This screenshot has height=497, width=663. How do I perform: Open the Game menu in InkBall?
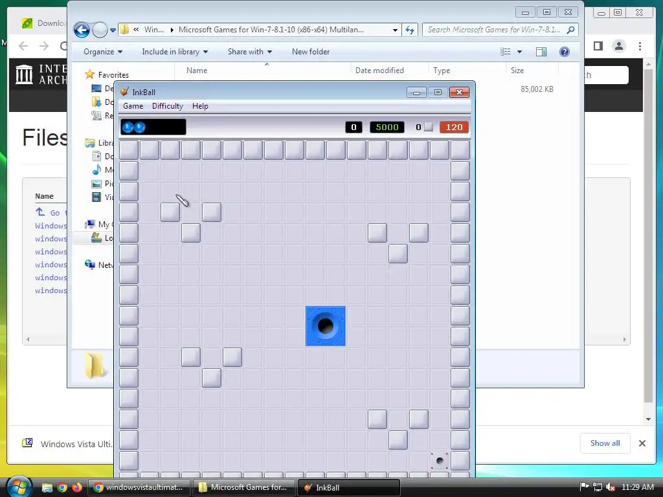(133, 106)
